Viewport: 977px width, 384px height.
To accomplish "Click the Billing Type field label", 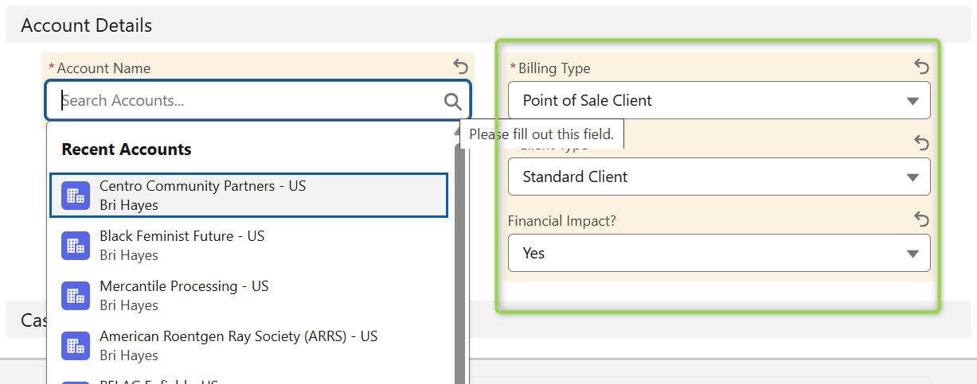I will click(x=554, y=68).
